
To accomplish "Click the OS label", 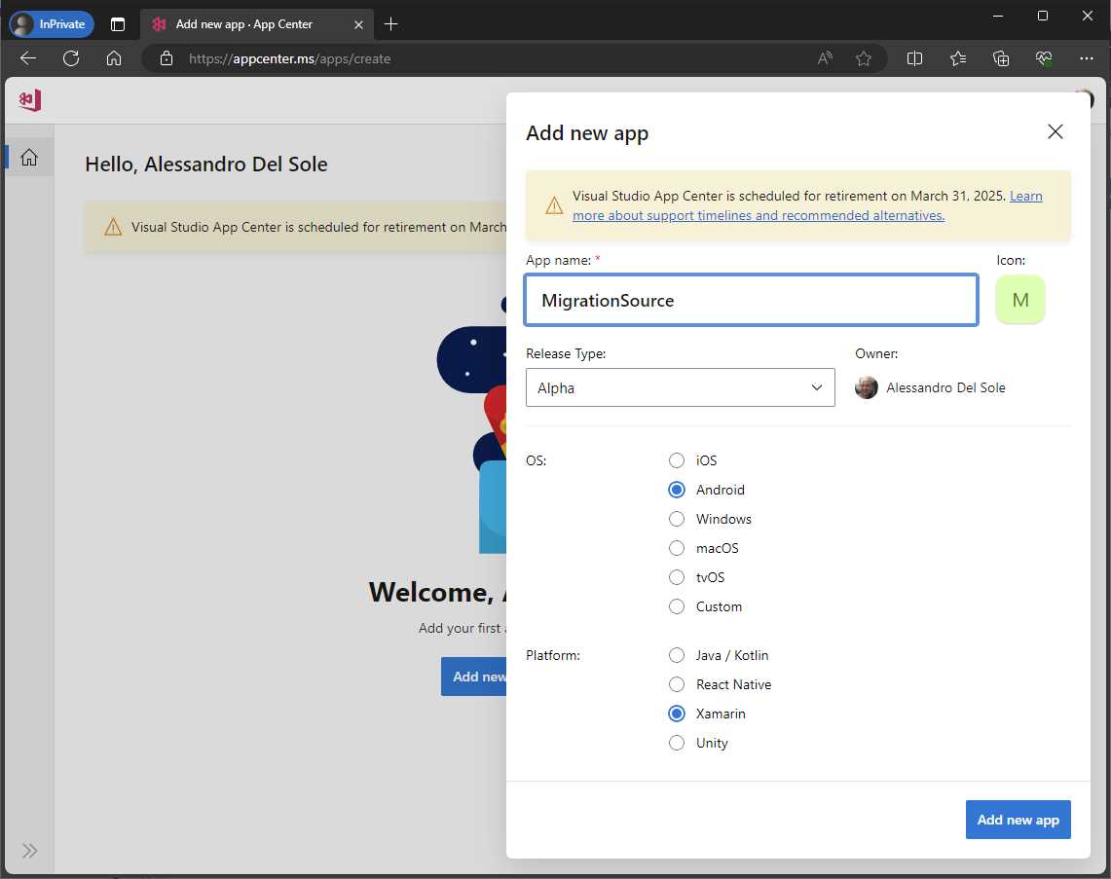I will pos(536,460).
